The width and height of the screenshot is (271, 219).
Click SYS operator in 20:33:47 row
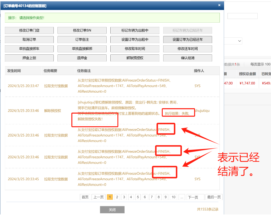197,86
